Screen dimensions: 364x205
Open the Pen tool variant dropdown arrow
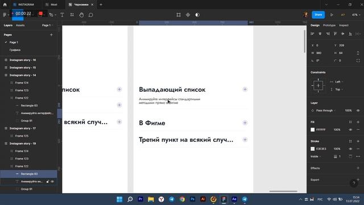click(x=55, y=15)
